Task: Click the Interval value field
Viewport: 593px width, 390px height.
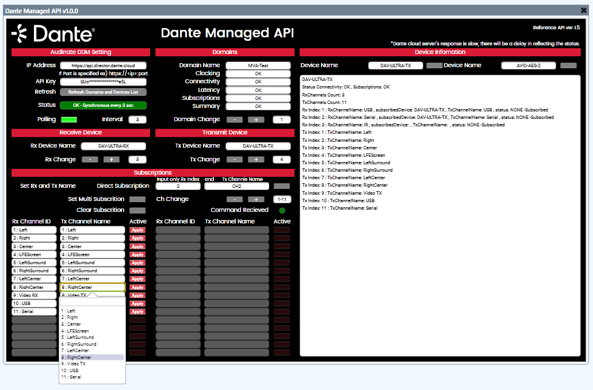Action: point(137,119)
